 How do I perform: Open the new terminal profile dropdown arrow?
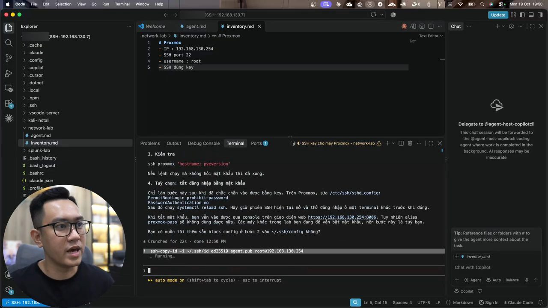[x=393, y=143]
